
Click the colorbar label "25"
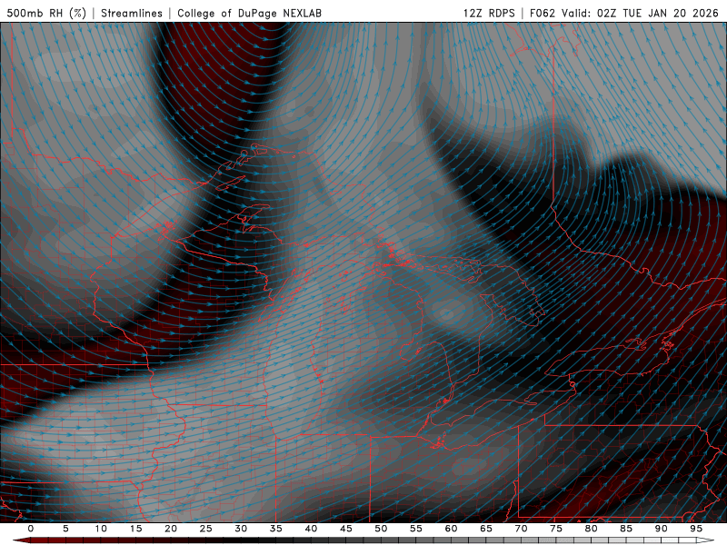[206, 529]
